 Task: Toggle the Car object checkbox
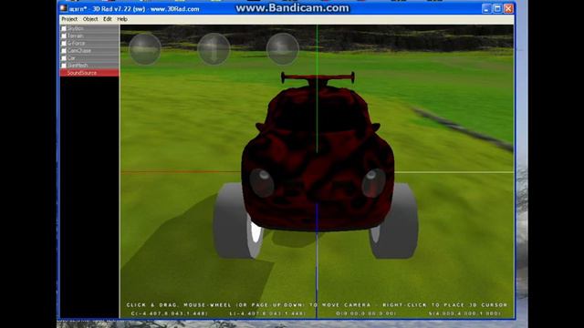click(x=64, y=58)
